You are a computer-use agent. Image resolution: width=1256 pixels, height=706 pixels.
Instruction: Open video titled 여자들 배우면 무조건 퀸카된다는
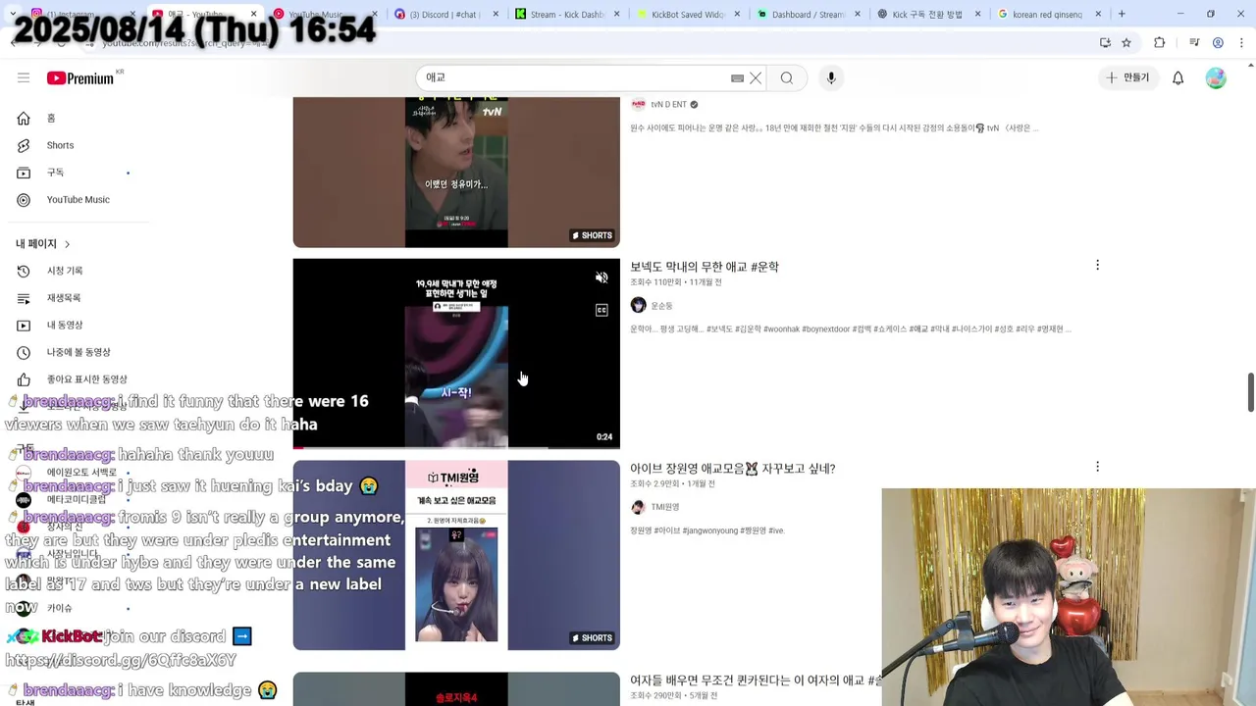tap(756, 681)
